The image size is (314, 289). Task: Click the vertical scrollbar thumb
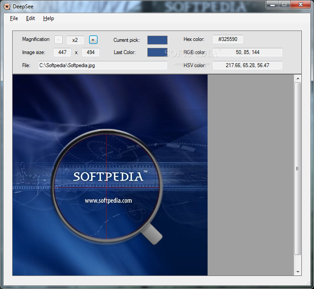pos(298,169)
